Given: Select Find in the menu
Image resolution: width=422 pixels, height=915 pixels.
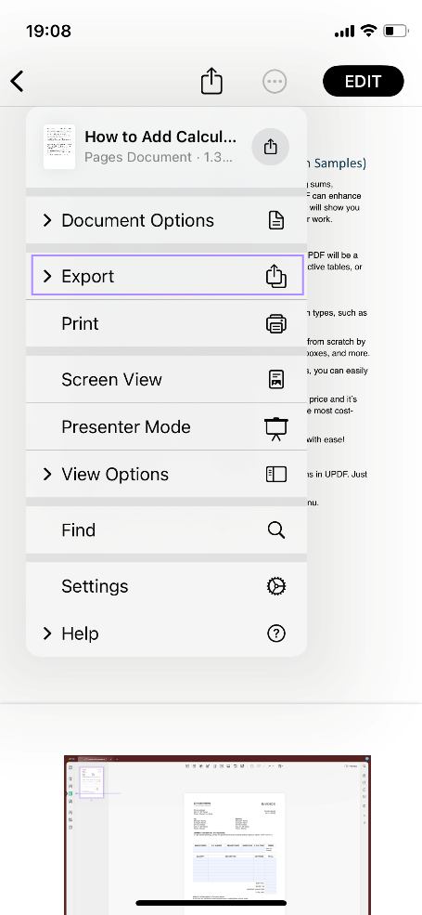Looking at the screenshot, I should click(166, 529).
